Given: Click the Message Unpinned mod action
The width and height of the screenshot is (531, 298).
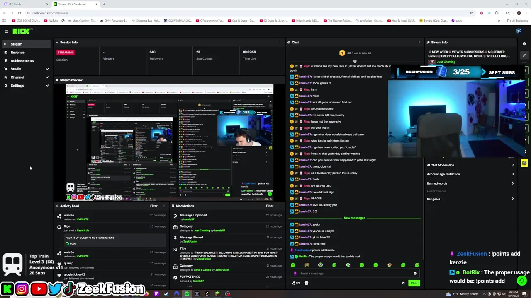Looking at the screenshot, I should click(227, 217).
